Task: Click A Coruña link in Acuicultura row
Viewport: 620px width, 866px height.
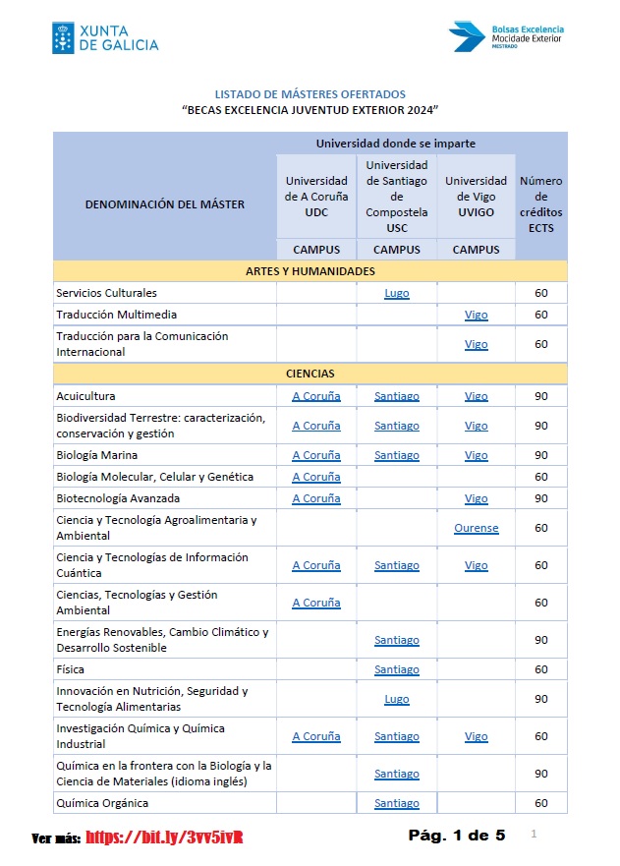Action: [316, 396]
